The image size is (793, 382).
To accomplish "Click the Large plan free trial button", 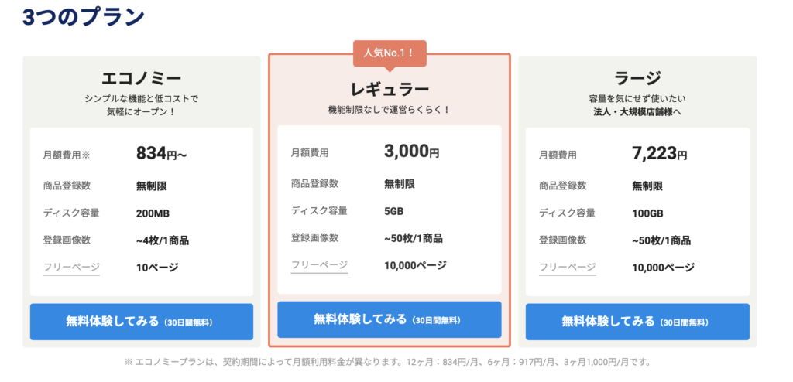I will coord(638,322).
